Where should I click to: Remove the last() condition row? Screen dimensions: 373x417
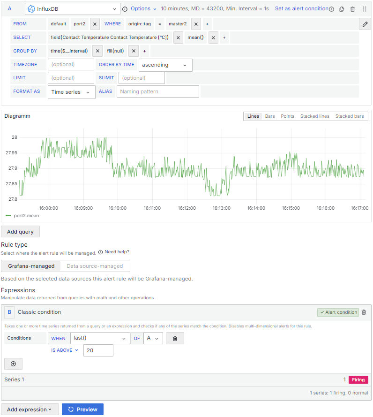coord(175,338)
